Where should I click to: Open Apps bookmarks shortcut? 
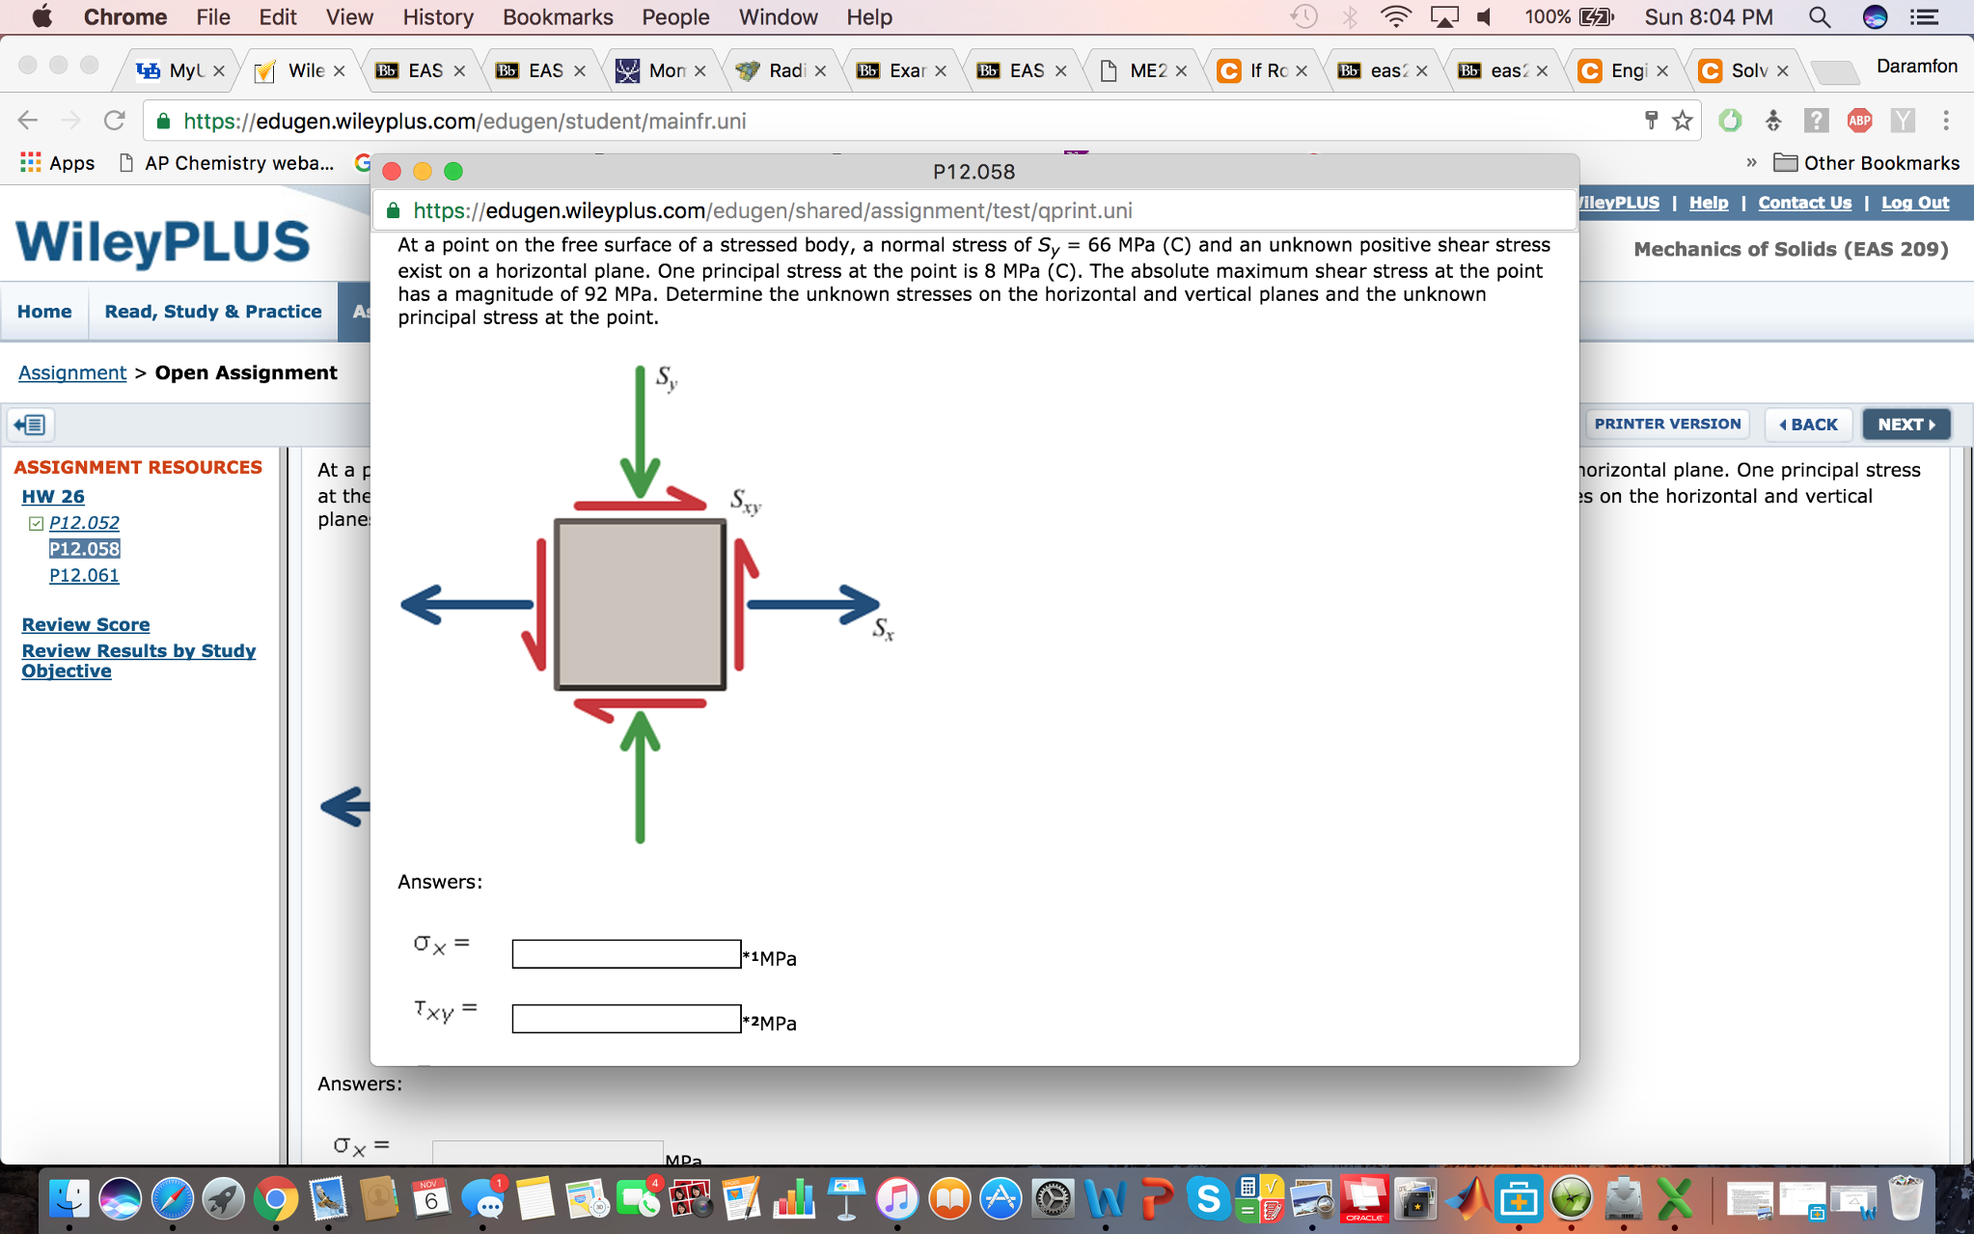coord(58,162)
